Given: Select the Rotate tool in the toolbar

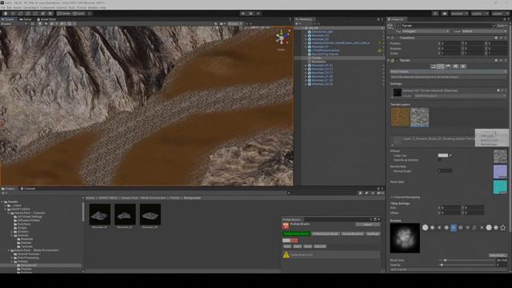Looking at the screenshot, I should 21,14.
